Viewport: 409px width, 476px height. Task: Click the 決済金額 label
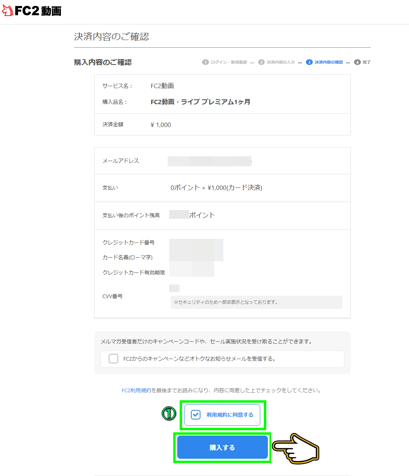[x=113, y=125]
